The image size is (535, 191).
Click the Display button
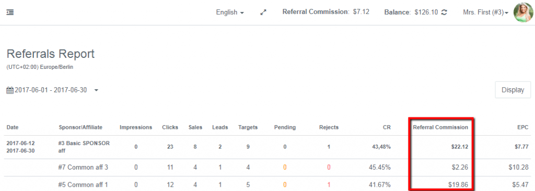513,90
